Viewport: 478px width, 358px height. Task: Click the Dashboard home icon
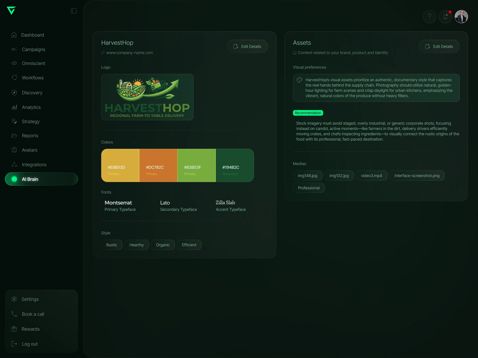pyautogui.click(x=14, y=35)
